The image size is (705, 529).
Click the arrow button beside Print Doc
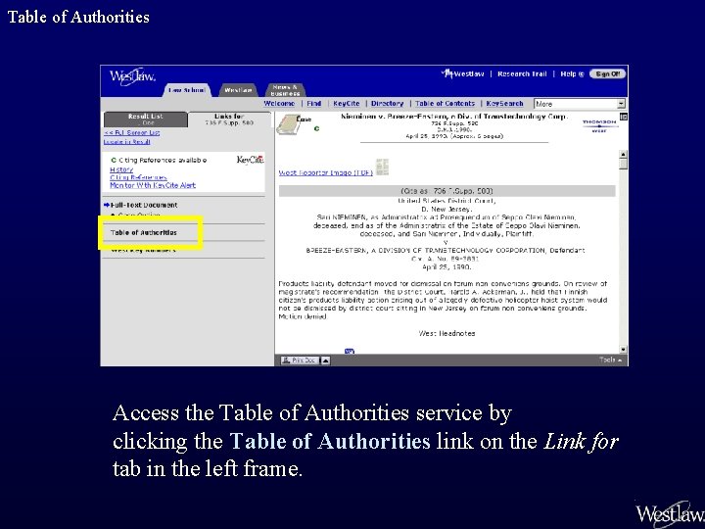pos(325,361)
